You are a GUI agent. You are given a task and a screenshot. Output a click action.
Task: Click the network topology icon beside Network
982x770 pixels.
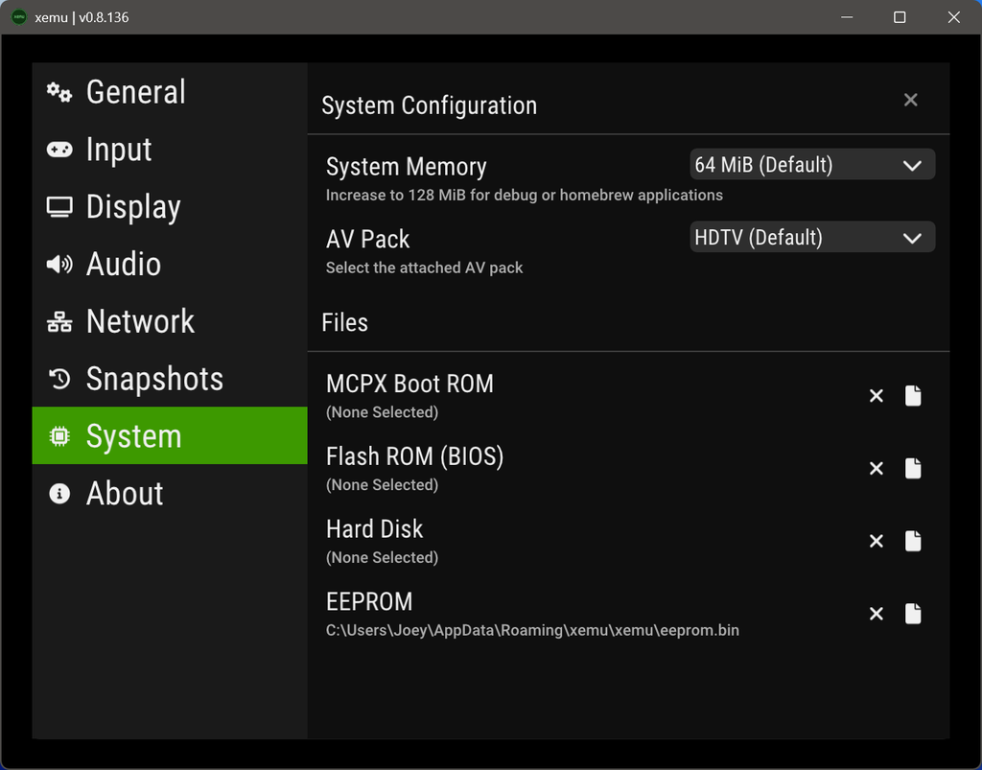point(59,322)
